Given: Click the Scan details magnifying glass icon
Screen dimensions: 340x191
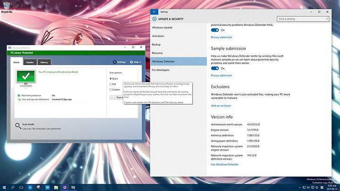Looking at the screenshot, I should click(18, 126).
